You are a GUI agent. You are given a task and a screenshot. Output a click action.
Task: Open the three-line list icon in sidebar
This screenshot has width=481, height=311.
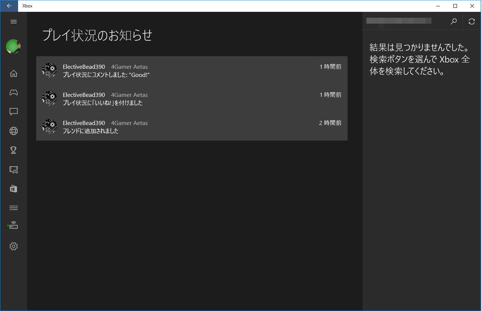[14, 208]
